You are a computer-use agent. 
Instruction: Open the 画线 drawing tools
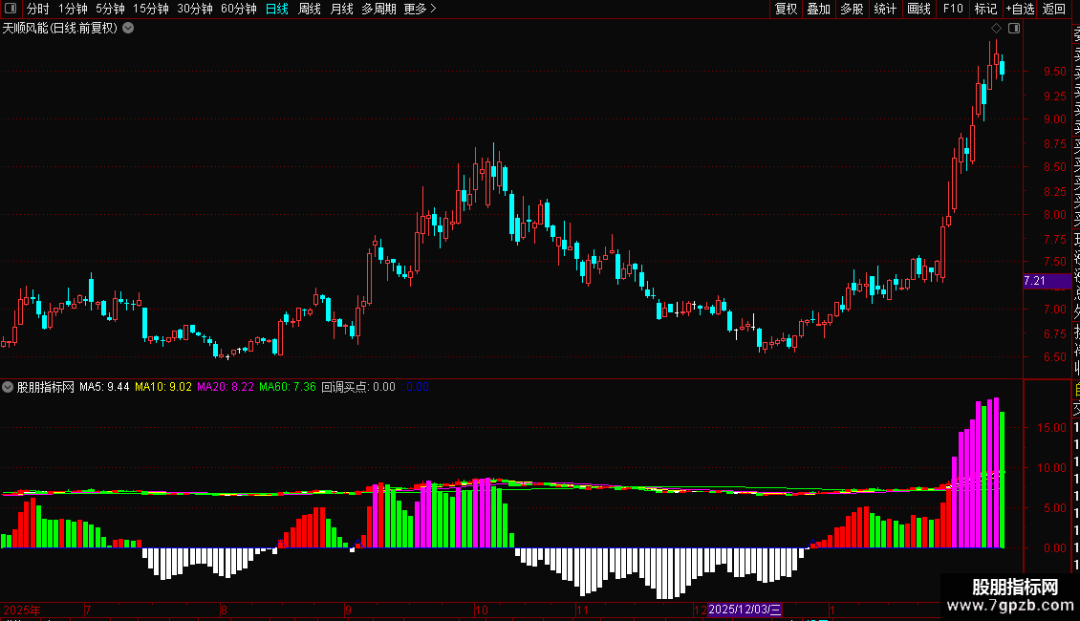coord(918,9)
